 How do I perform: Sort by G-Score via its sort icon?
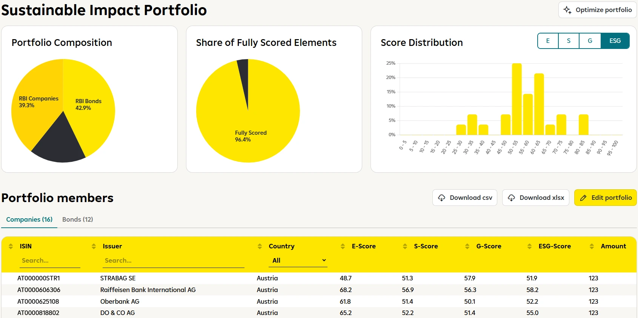point(467,246)
